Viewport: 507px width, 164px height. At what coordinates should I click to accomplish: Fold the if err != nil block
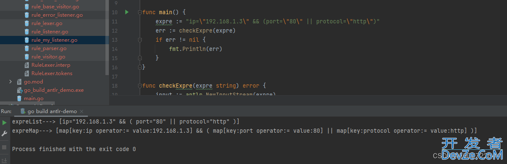[140, 40]
